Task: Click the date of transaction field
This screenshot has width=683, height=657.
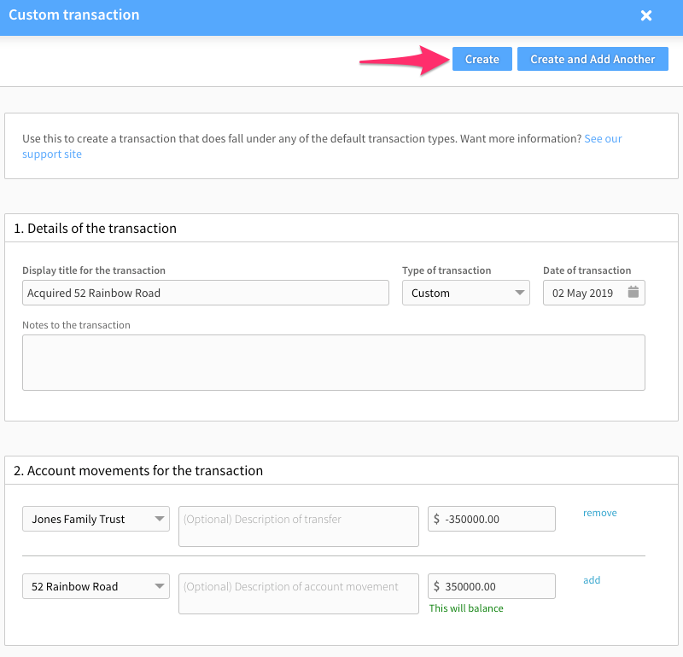Action: 585,293
